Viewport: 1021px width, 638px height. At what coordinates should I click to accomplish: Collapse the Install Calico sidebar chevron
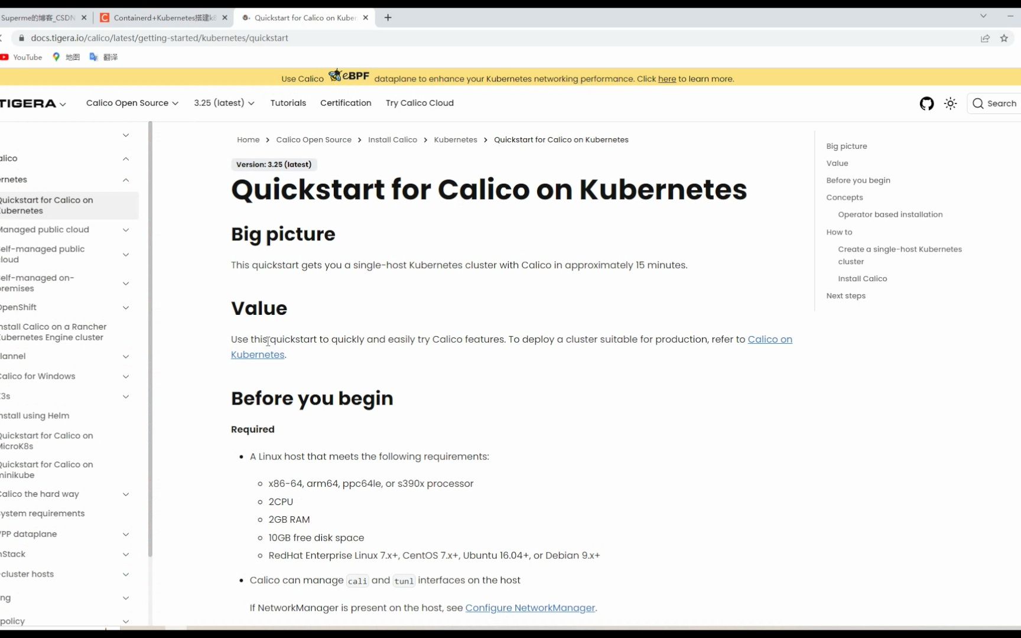[x=126, y=159]
